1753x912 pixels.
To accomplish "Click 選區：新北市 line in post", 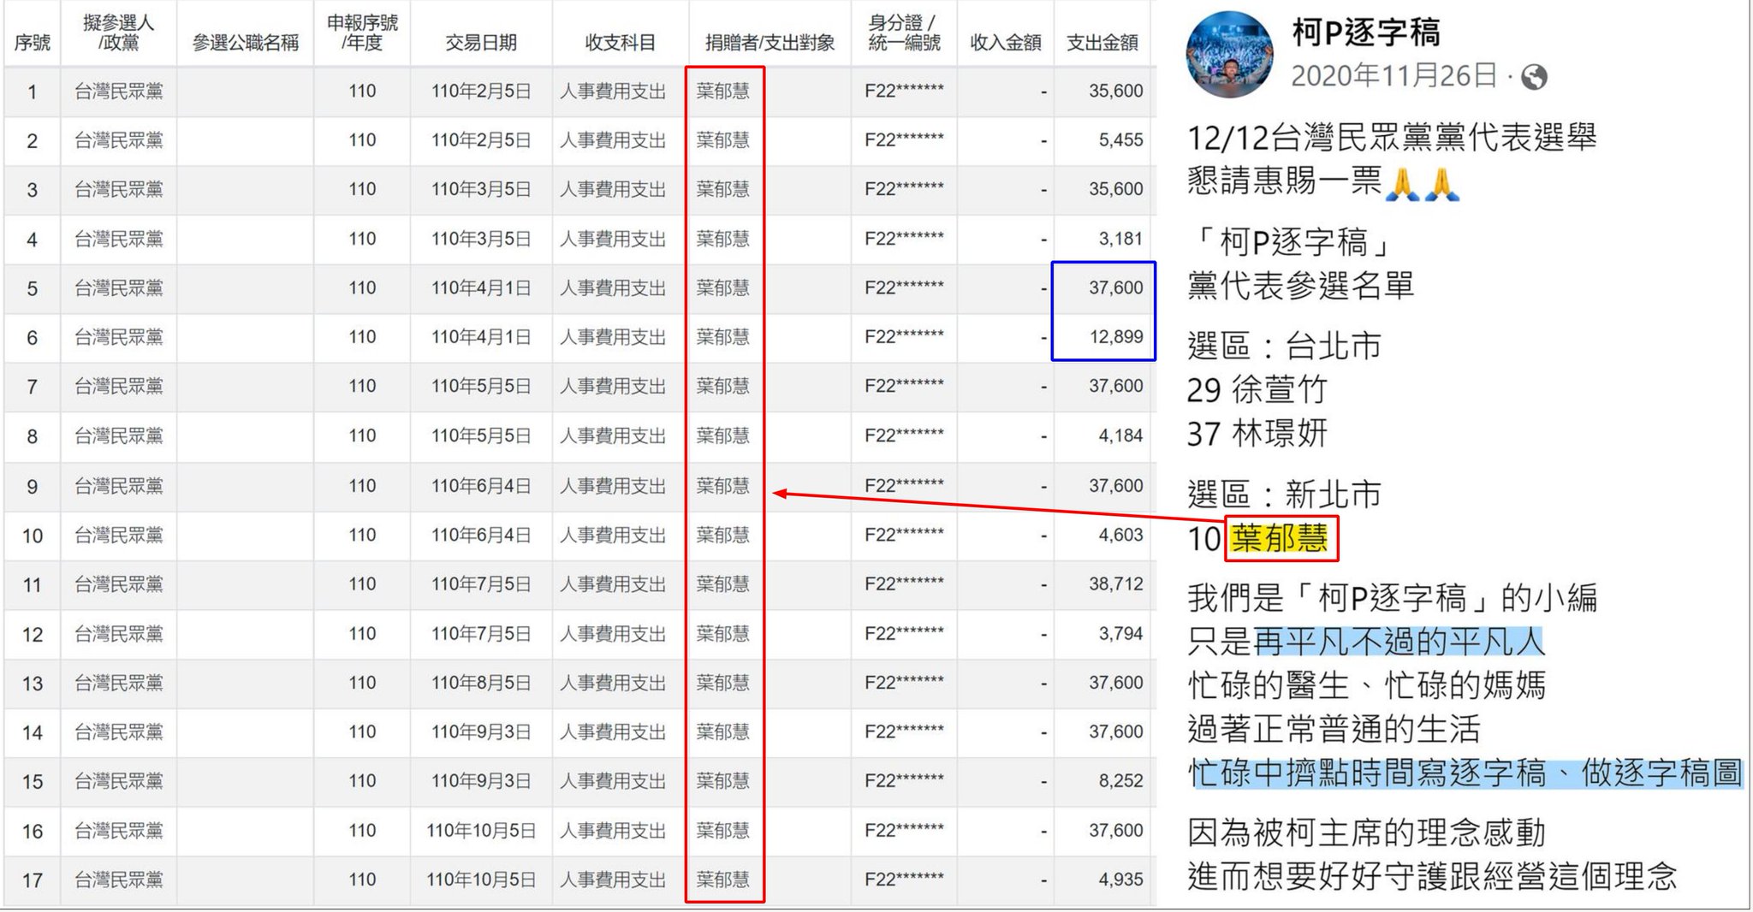I will pos(1284,494).
